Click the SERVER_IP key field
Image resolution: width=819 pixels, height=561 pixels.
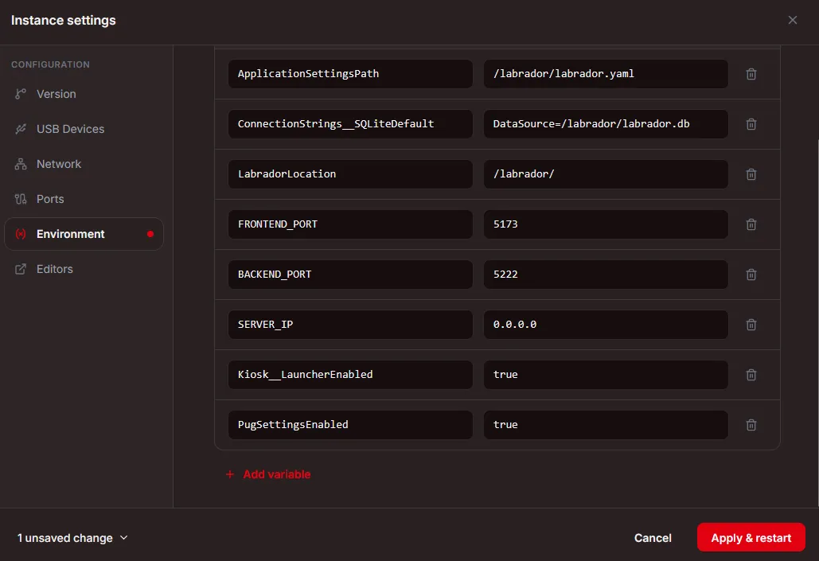(350, 325)
